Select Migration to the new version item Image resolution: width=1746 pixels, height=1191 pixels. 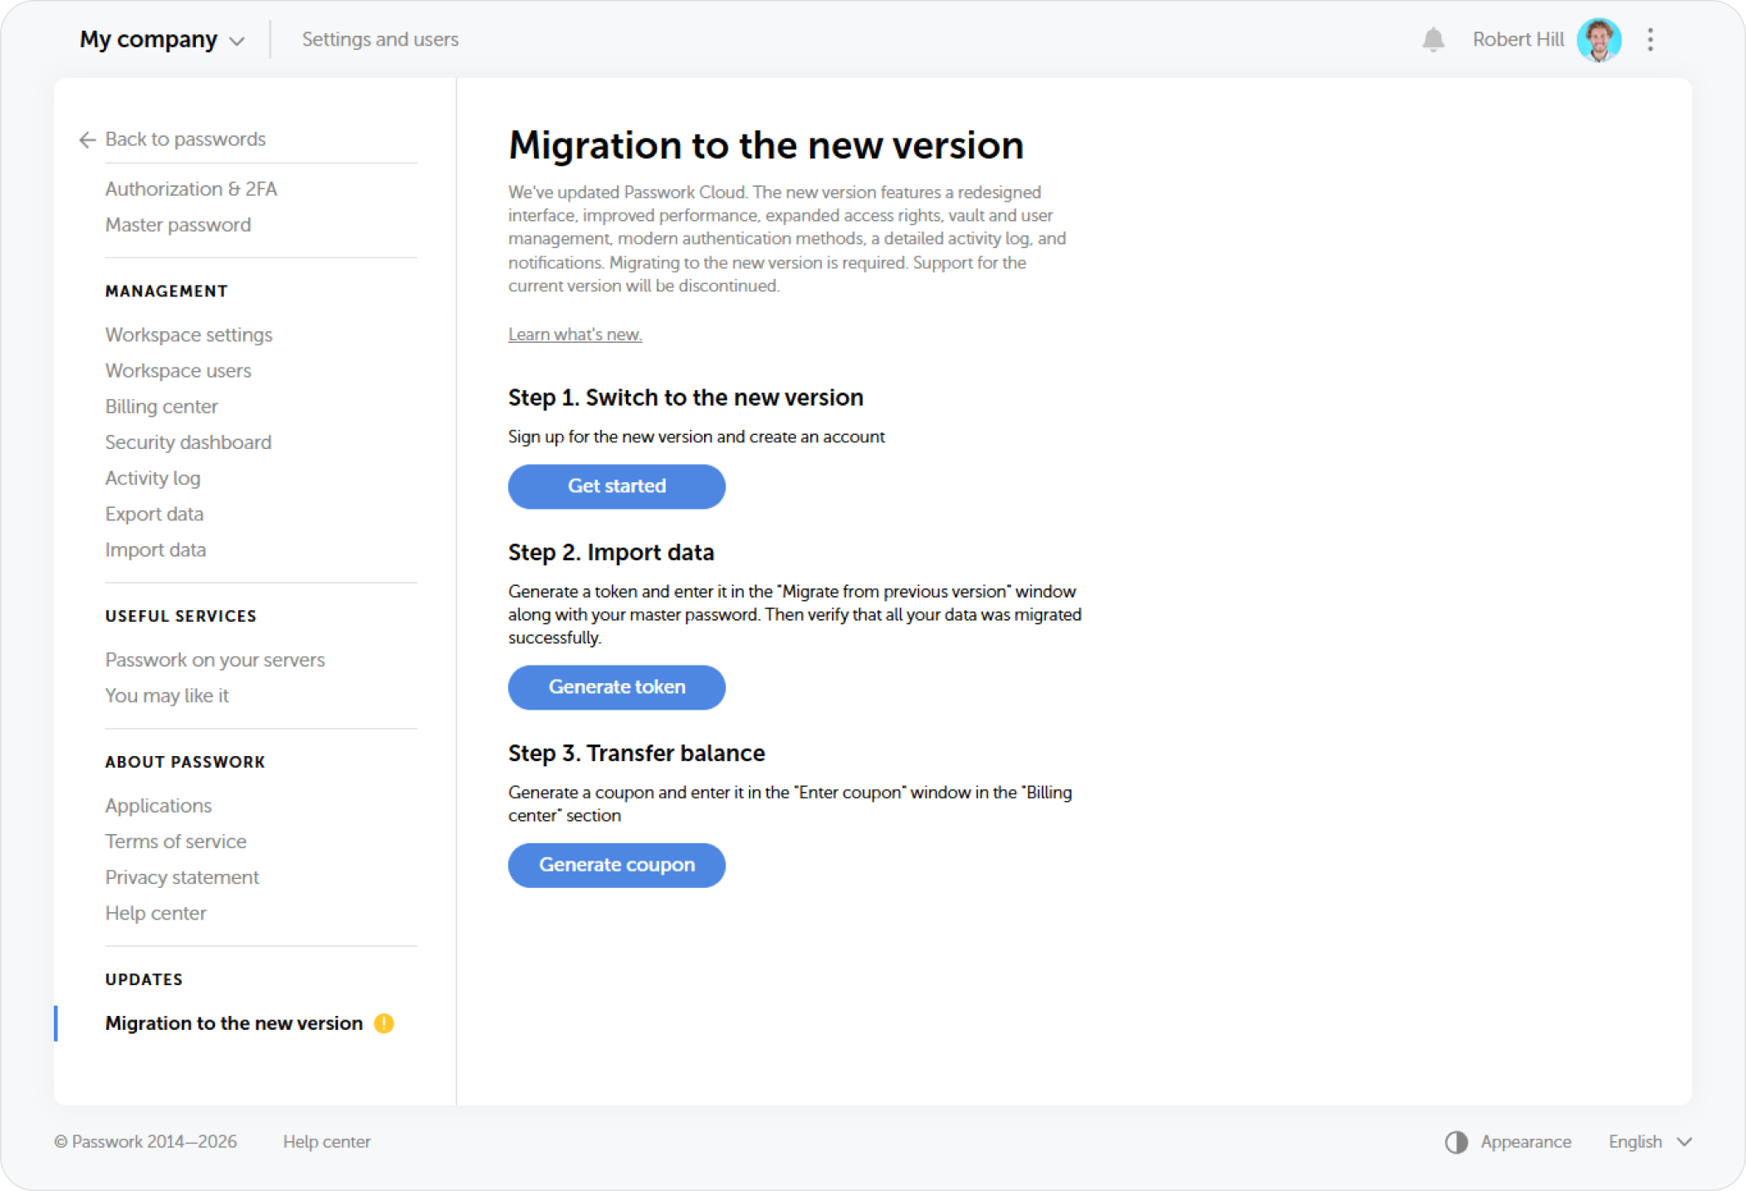click(234, 1023)
